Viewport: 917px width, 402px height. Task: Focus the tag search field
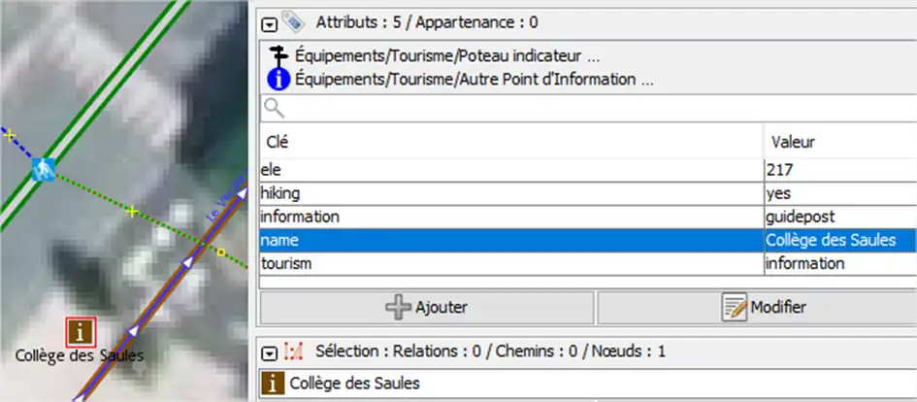point(592,108)
